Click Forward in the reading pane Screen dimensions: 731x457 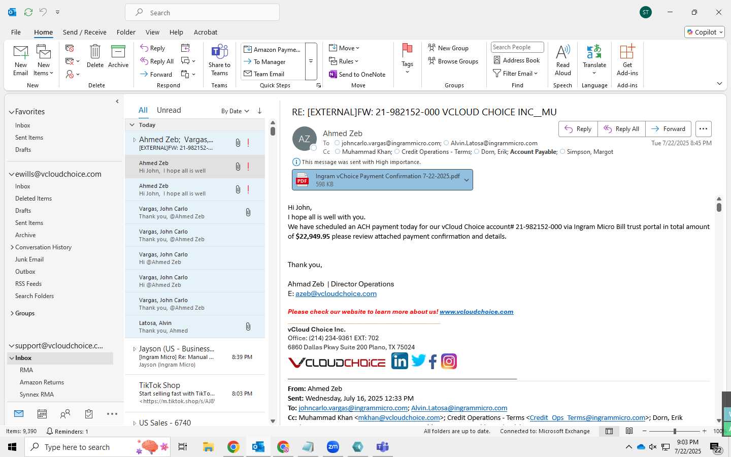(x=669, y=129)
